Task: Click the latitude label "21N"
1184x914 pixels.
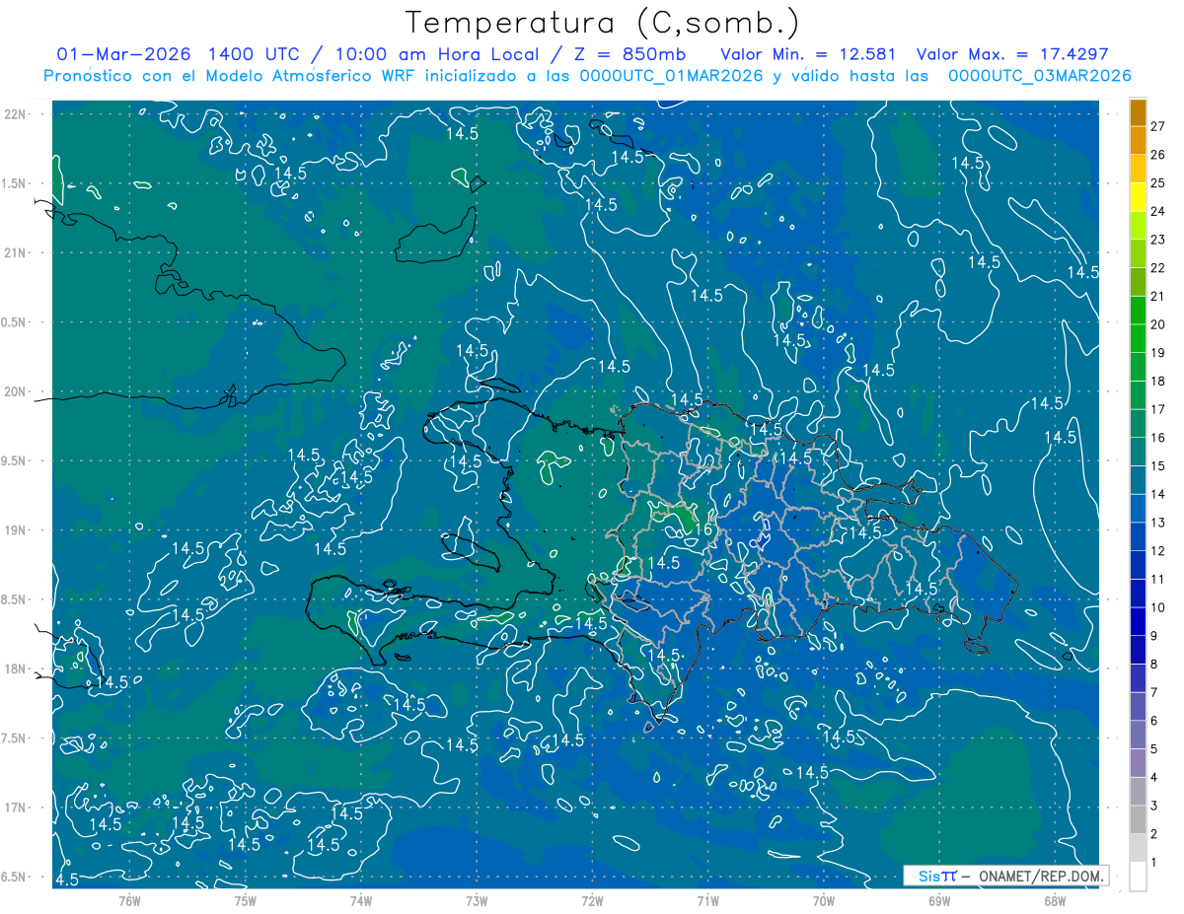Action: pos(15,252)
